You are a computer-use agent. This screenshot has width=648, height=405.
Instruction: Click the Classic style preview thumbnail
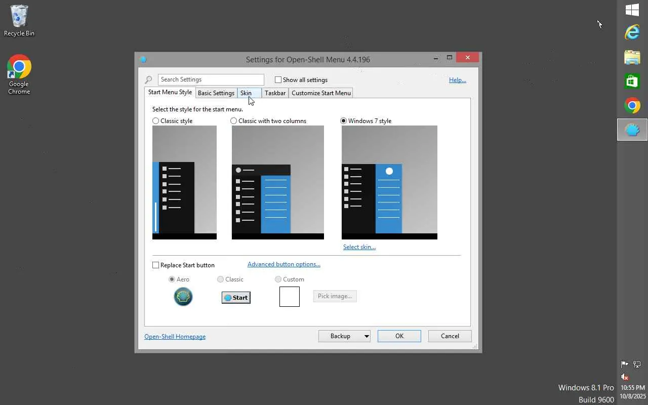click(184, 182)
